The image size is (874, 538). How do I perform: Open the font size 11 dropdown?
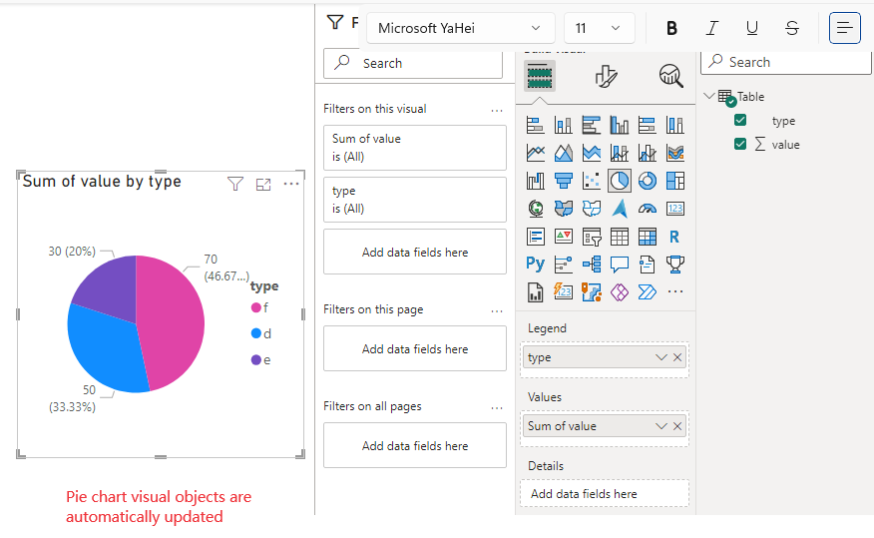(600, 28)
